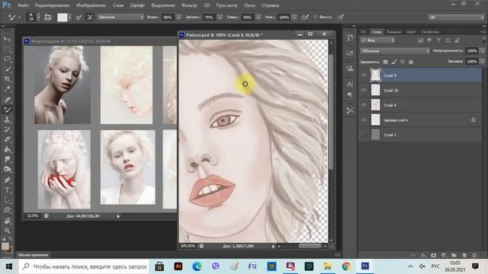488x274 pixels.
Task: Open the Фильтр menu
Action: click(189, 5)
